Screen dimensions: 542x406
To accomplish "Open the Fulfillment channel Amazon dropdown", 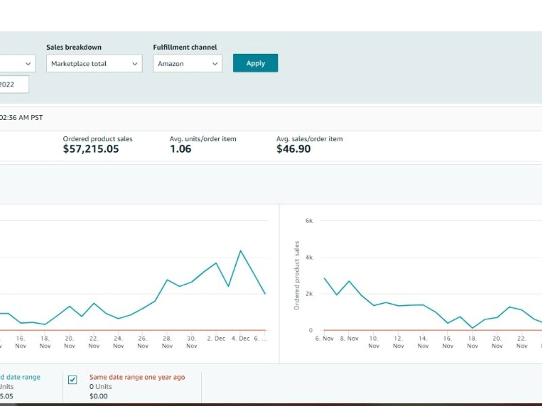I will [188, 63].
